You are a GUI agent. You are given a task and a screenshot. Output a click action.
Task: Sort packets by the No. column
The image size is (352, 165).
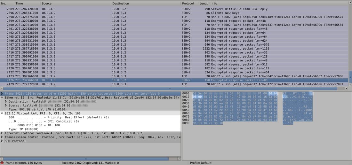[7, 4]
